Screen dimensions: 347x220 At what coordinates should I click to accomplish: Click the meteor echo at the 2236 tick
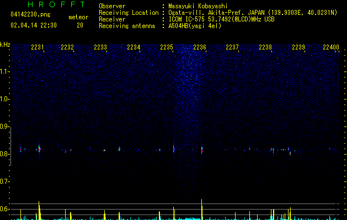pos(201,150)
